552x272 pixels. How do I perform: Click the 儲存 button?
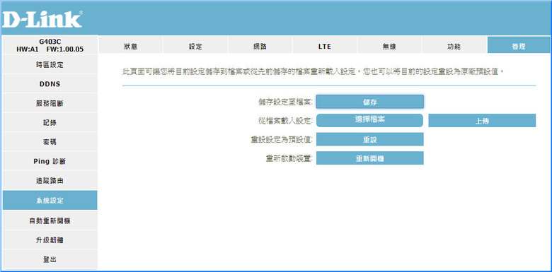(369, 102)
